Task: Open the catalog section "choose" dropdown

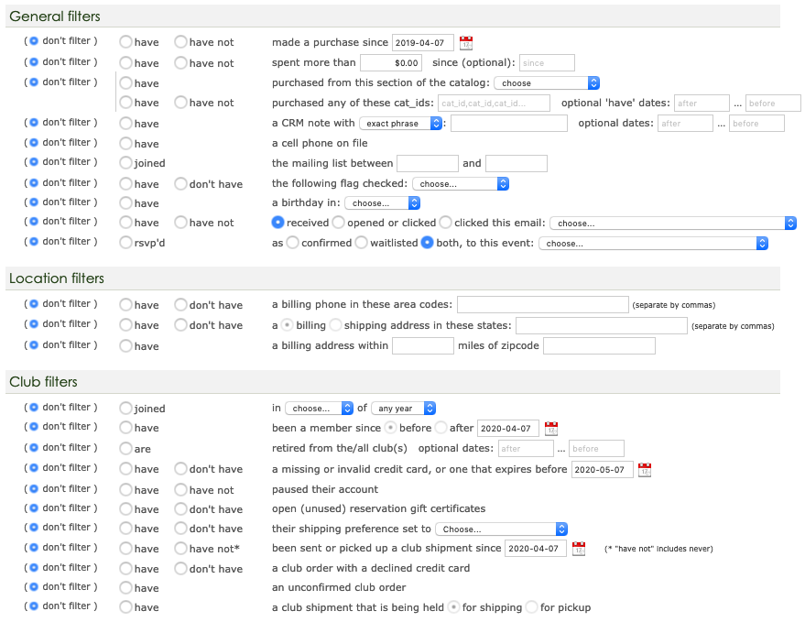Action: coord(547,82)
